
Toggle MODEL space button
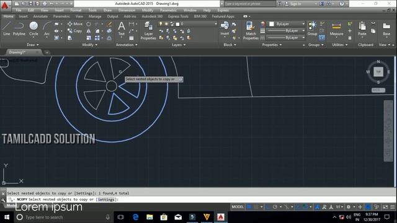[238, 207]
